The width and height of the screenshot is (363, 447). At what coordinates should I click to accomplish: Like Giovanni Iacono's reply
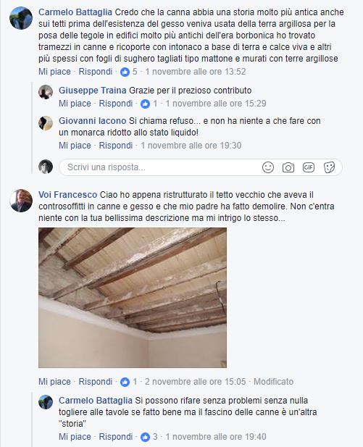point(75,146)
